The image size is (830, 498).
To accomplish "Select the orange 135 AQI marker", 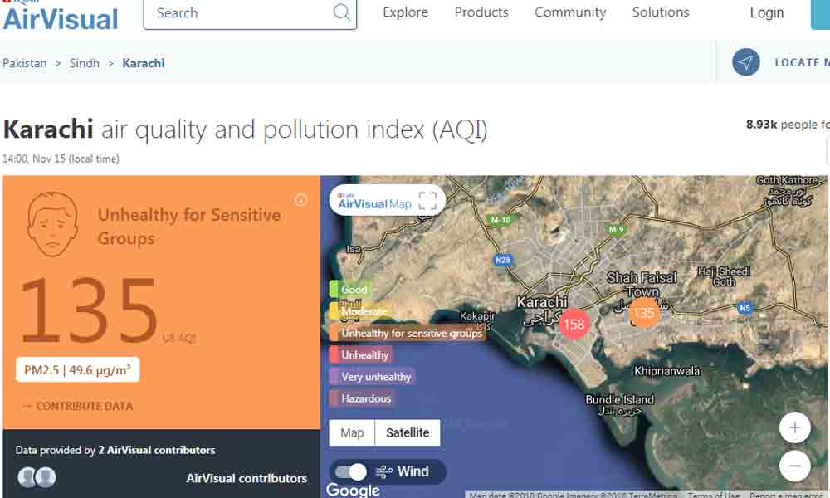I will 644,313.
